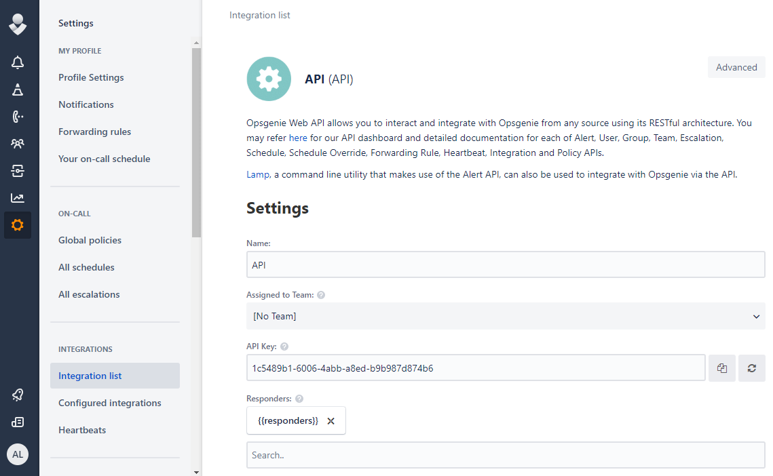Open Global policies

pyautogui.click(x=90, y=240)
